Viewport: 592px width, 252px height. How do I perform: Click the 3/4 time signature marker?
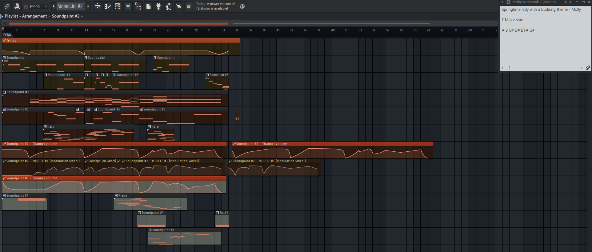7,35
